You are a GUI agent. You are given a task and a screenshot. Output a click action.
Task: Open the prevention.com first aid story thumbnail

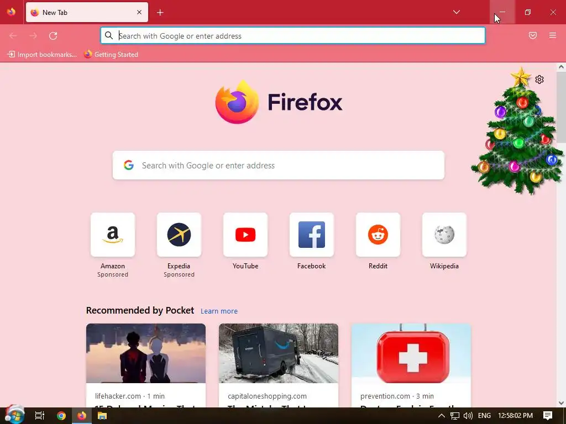coord(411,353)
